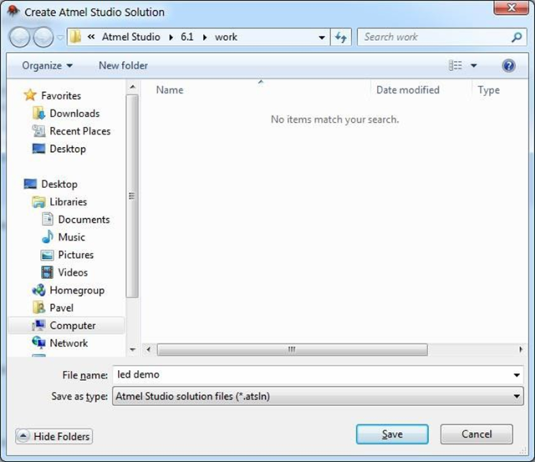Click the horizontal scrollbar thumb in file list
The width and height of the screenshot is (535, 462).
pos(292,349)
